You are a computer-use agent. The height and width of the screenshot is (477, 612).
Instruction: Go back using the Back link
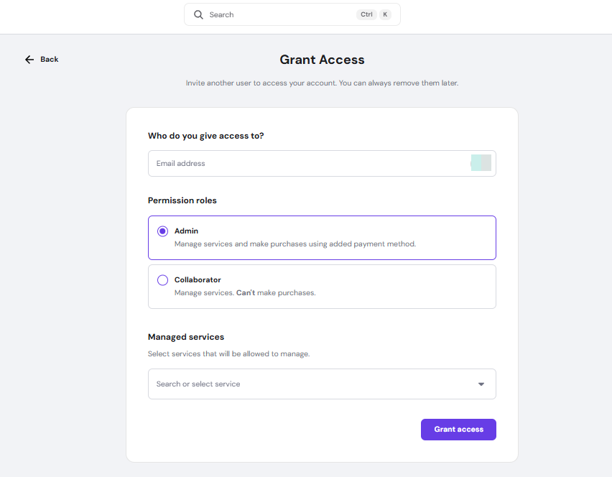(49, 60)
